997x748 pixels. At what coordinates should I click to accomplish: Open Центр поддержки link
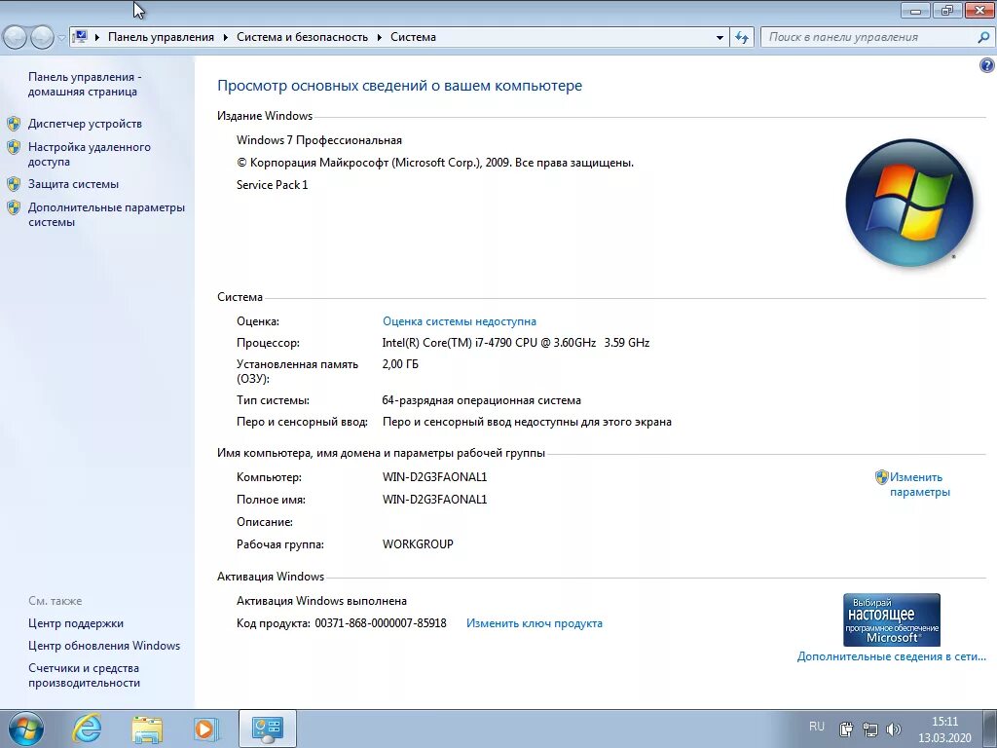click(x=76, y=623)
